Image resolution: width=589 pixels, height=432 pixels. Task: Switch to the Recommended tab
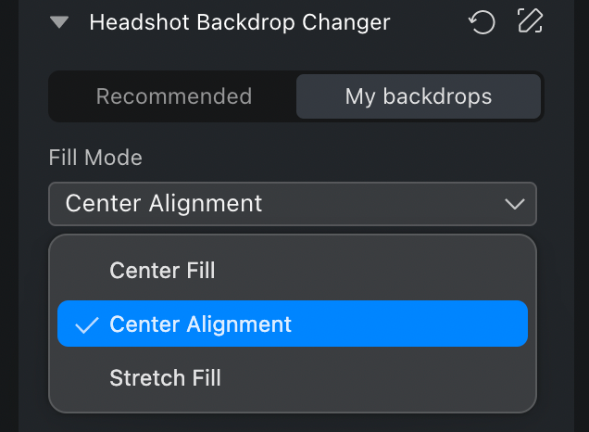pyautogui.click(x=174, y=96)
